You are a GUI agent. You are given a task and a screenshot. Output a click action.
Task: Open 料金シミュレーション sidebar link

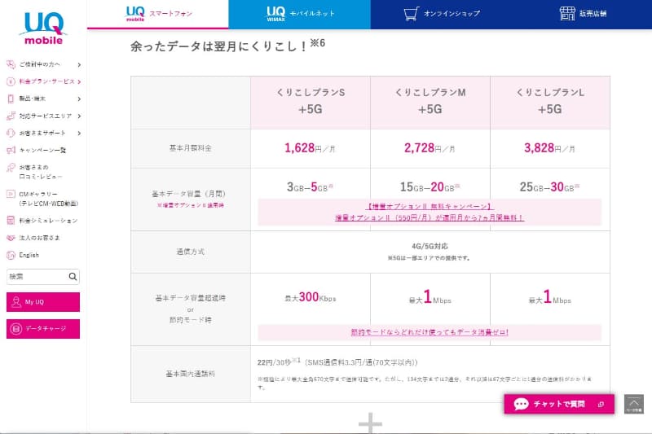click(42, 221)
